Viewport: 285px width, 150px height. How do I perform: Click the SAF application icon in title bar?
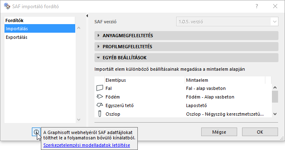7,6
